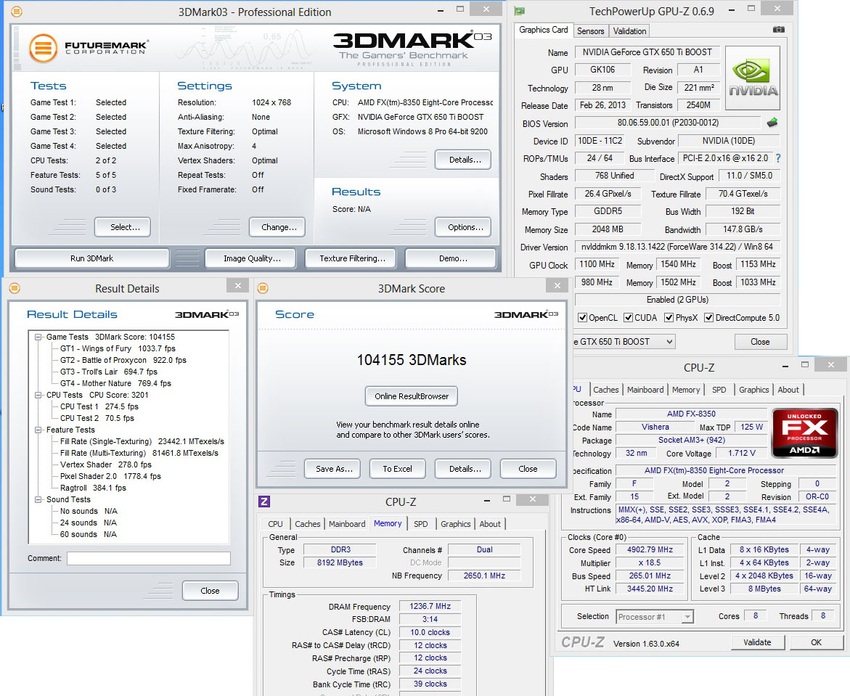The image size is (850, 696).
Task: Click the GPU Clock 1100 MHz field
Action: (x=597, y=264)
